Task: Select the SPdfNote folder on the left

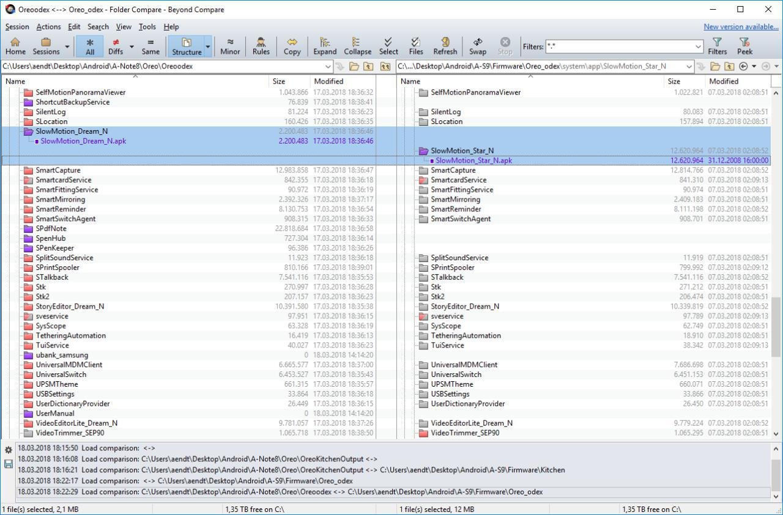Action: [x=51, y=228]
